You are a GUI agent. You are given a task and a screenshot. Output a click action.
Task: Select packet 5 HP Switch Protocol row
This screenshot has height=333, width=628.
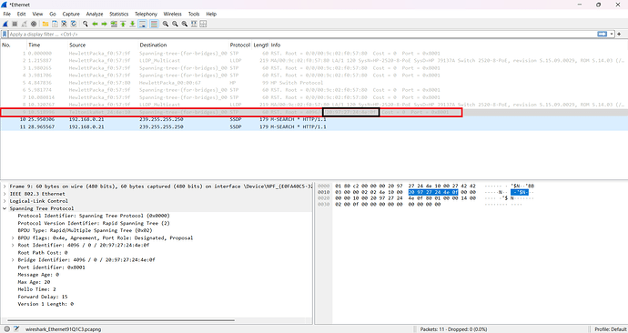click(314, 83)
